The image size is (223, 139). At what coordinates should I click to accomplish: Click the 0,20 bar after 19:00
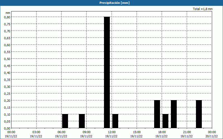174,114
